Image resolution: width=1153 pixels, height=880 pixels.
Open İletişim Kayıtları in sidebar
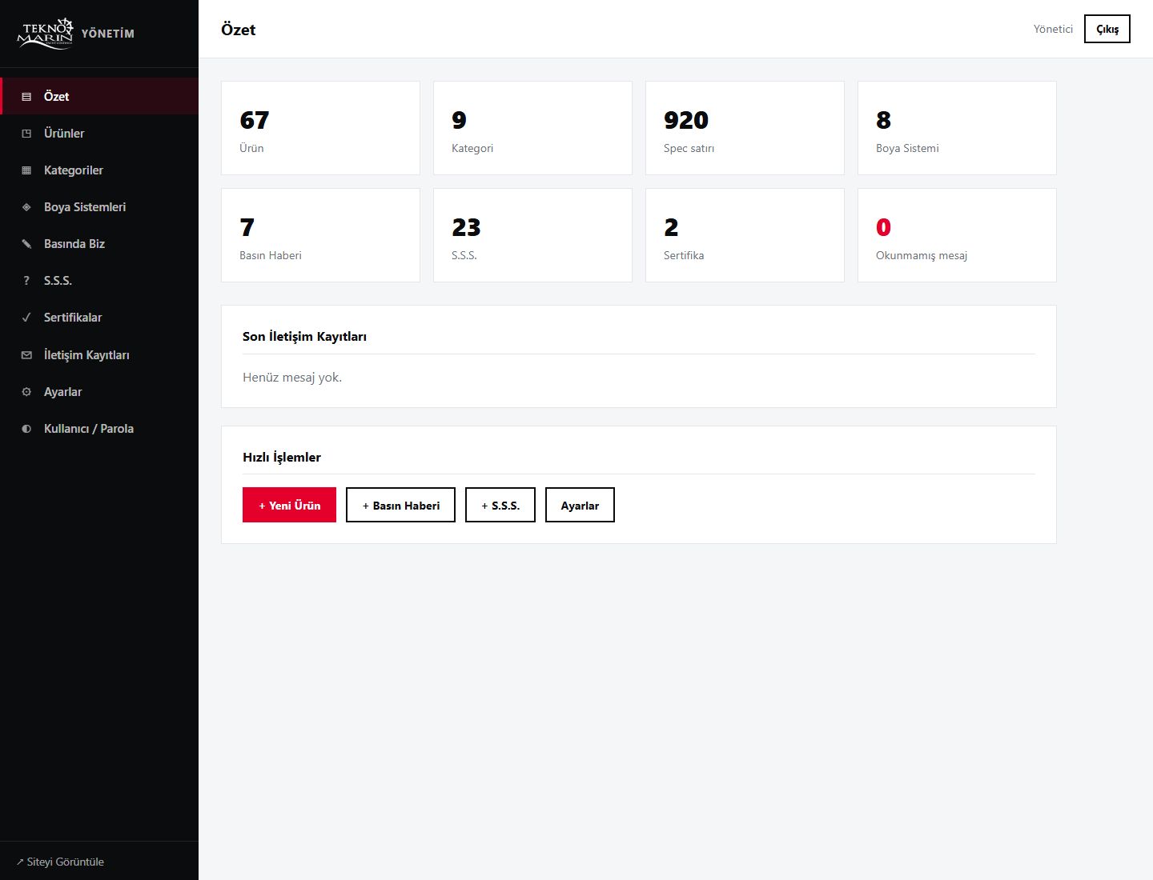pyautogui.click(x=99, y=354)
